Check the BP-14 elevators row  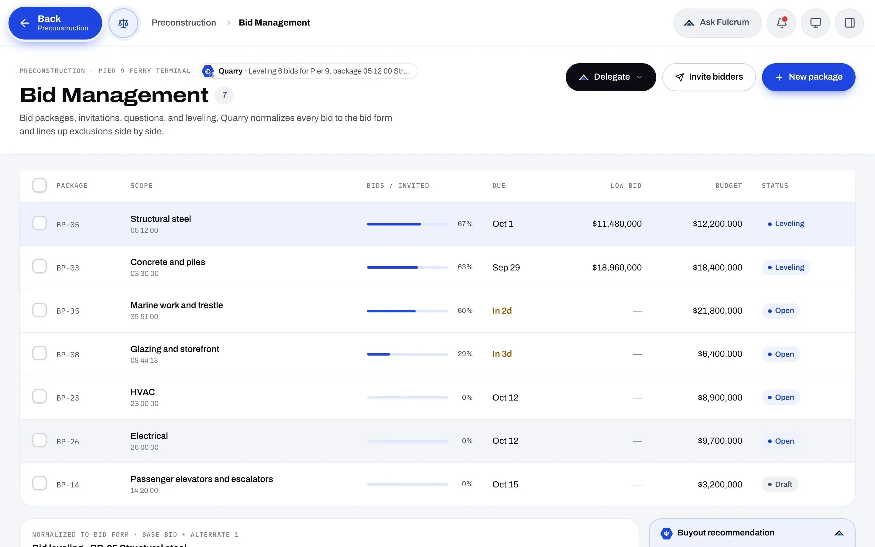pyautogui.click(x=39, y=483)
